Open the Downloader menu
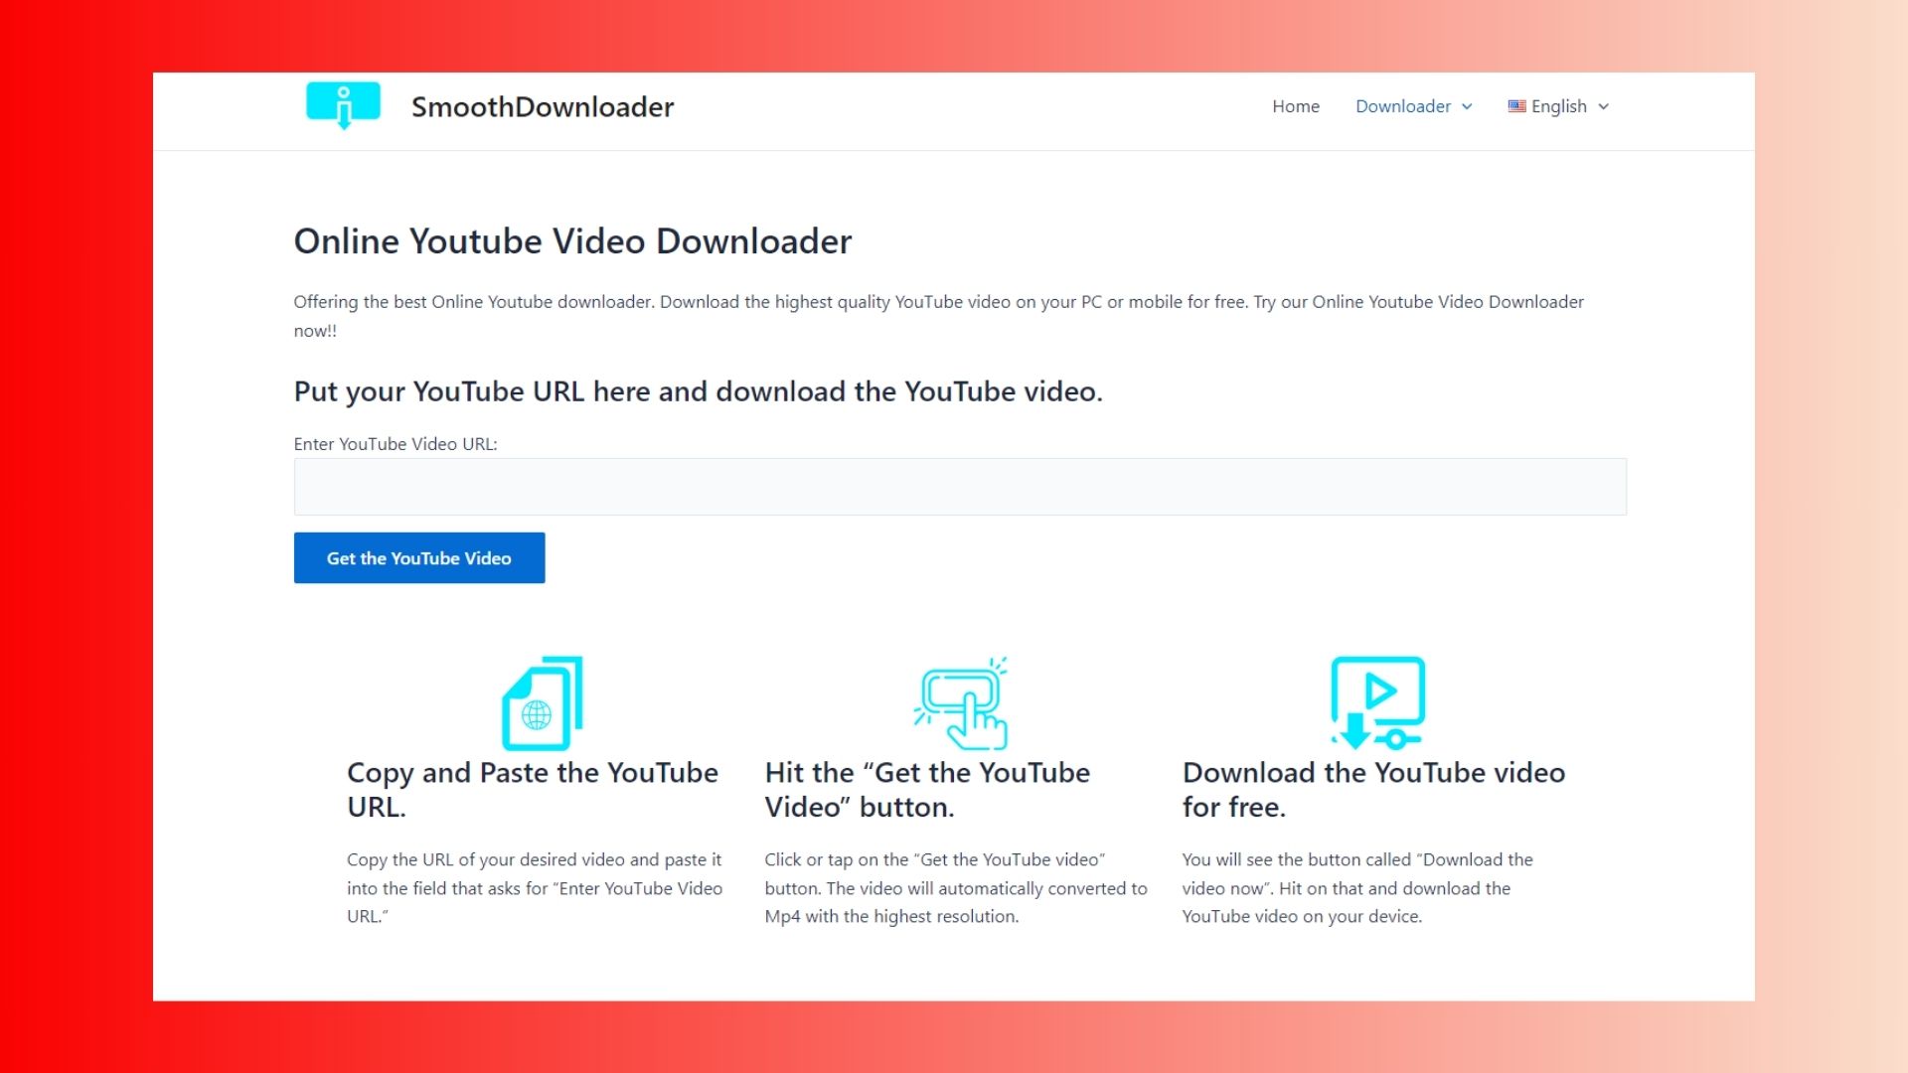Viewport: 1908px width, 1073px height. coord(1403,106)
